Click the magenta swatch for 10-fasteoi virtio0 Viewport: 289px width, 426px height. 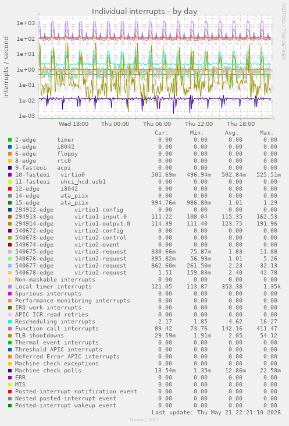tap(10, 175)
